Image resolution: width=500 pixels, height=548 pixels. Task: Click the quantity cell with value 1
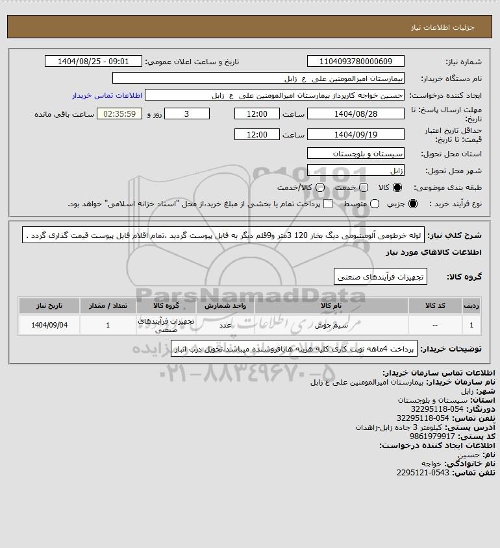click(108, 326)
